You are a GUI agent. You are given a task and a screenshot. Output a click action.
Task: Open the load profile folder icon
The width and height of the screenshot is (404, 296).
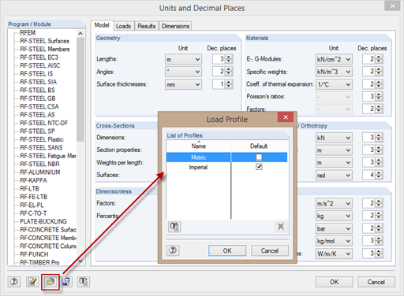[x=50, y=282]
